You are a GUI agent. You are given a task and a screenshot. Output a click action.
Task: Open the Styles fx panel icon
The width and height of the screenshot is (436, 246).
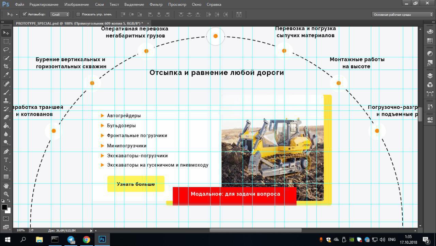[x=430, y=63]
